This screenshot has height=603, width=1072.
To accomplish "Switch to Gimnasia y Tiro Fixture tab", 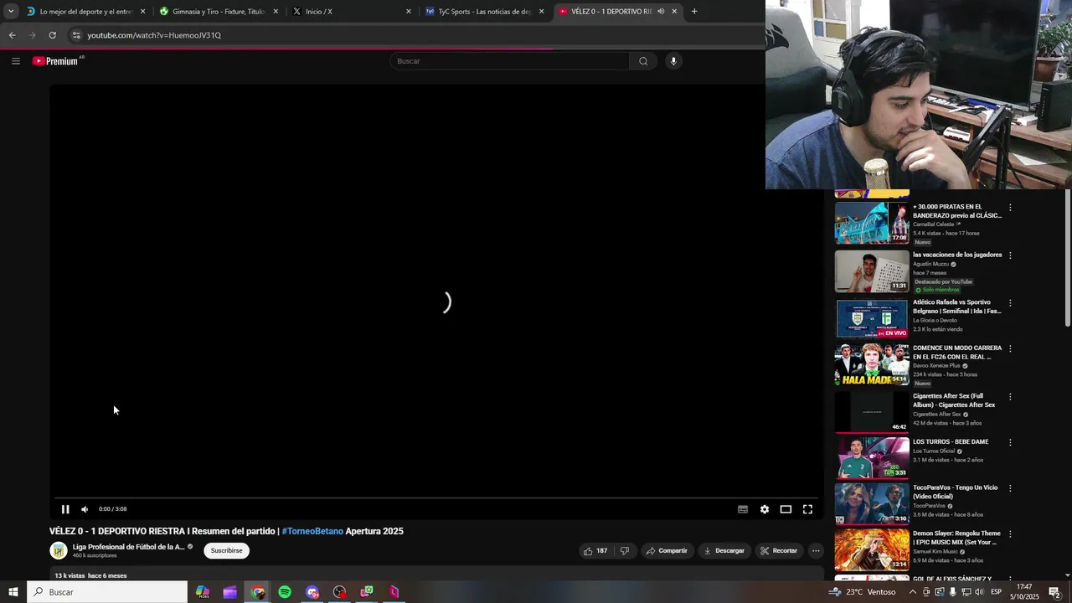I will coord(218,12).
